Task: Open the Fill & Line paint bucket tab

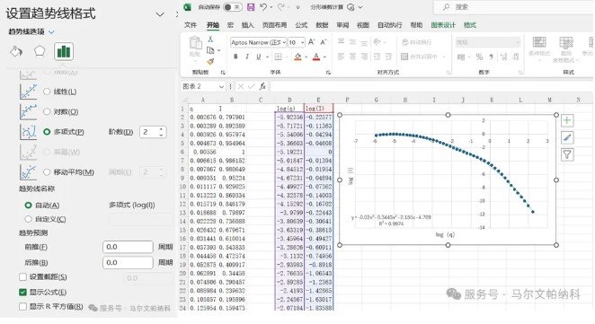Action: (16, 51)
